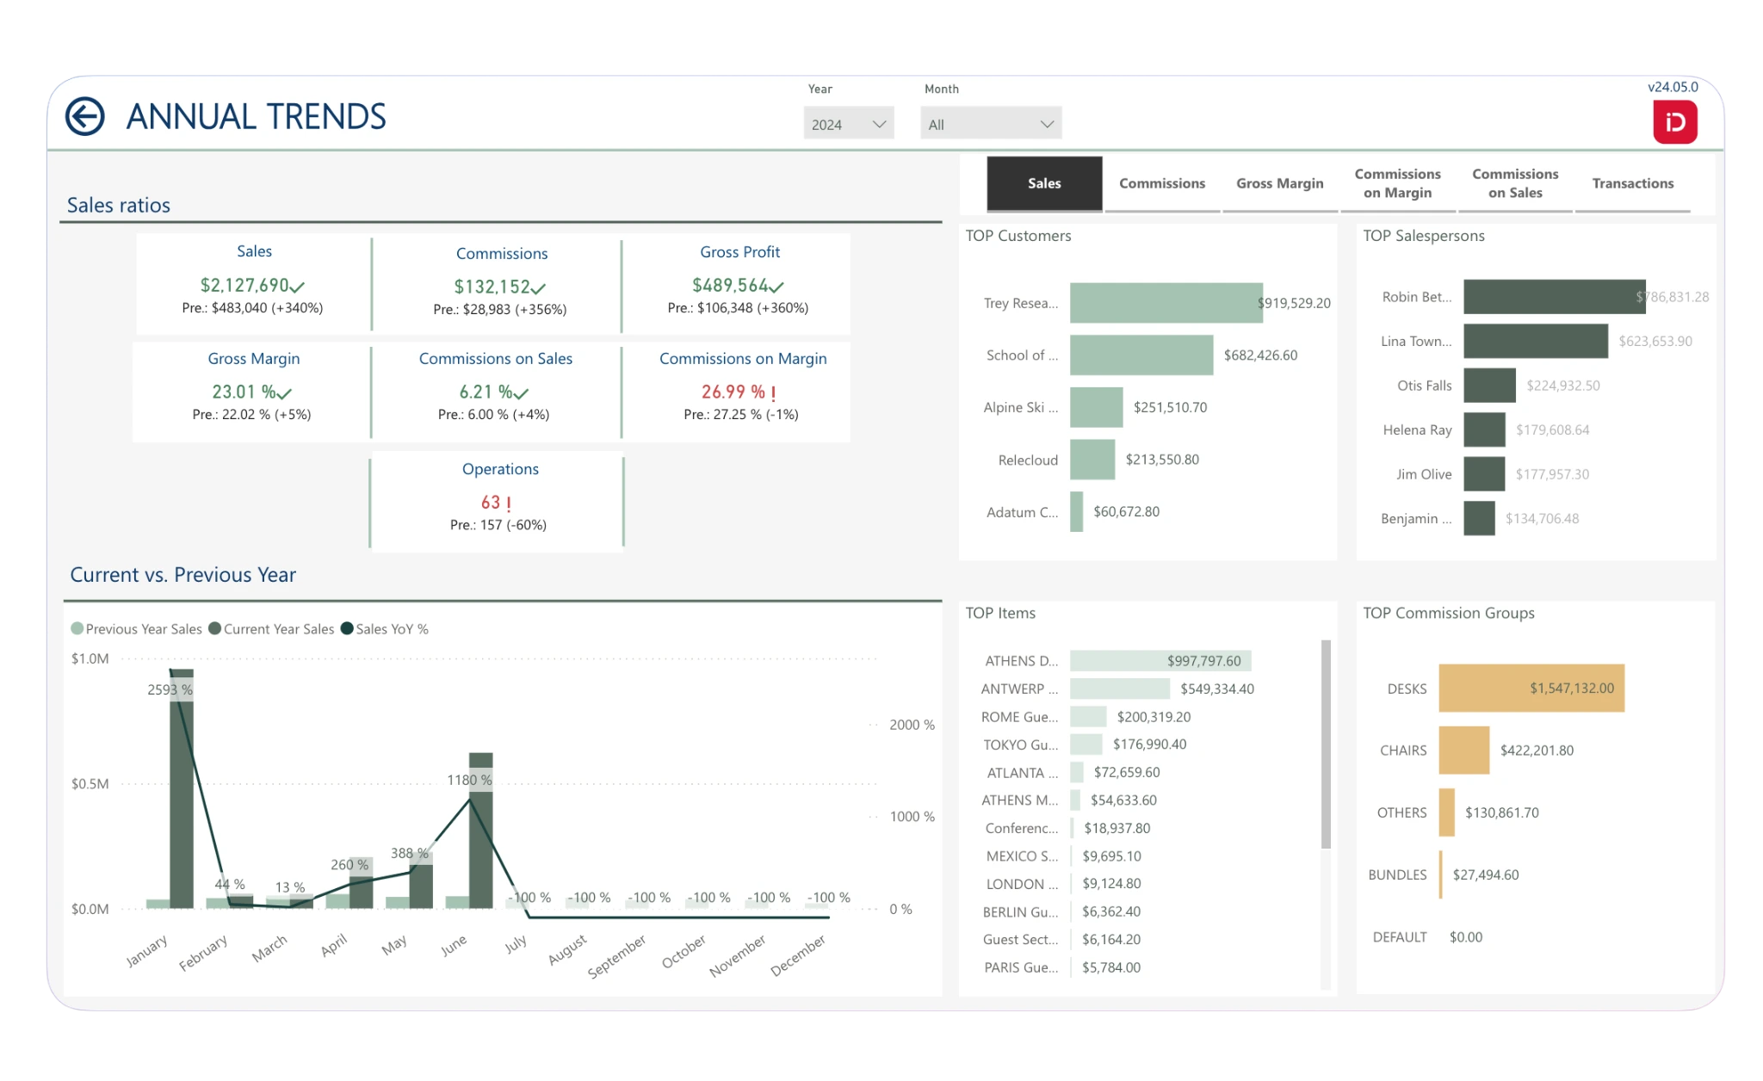This screenshot has width=1763, height=1081.
Task: Click the Month dropdown chevron arrow
Action: (x=1047, y=124)
